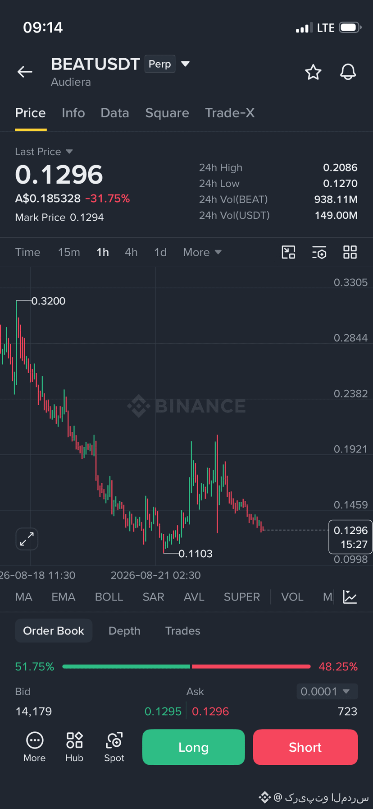Tap the battery icon in status bar
Screen dimensions: 373x809
point(350,28)
